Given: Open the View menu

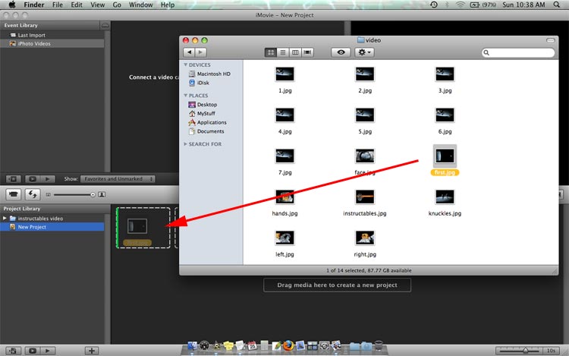Looking at the screenshot, I should pos(98,5).
